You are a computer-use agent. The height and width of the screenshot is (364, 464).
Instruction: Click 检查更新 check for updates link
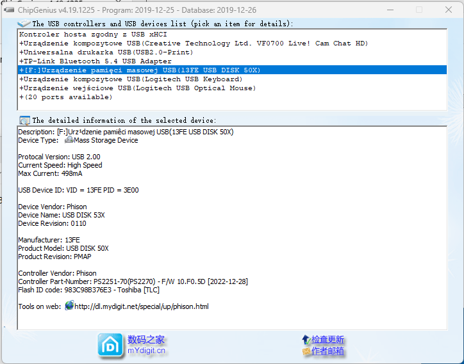[327, 340]
